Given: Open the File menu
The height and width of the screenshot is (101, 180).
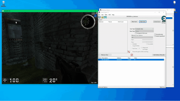Looking at the screenshot, I should pyautogui.click(x=99, y=15).
